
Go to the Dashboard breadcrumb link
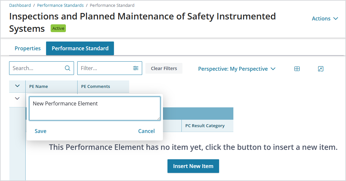pyautogui.click(x=20, y=5)
